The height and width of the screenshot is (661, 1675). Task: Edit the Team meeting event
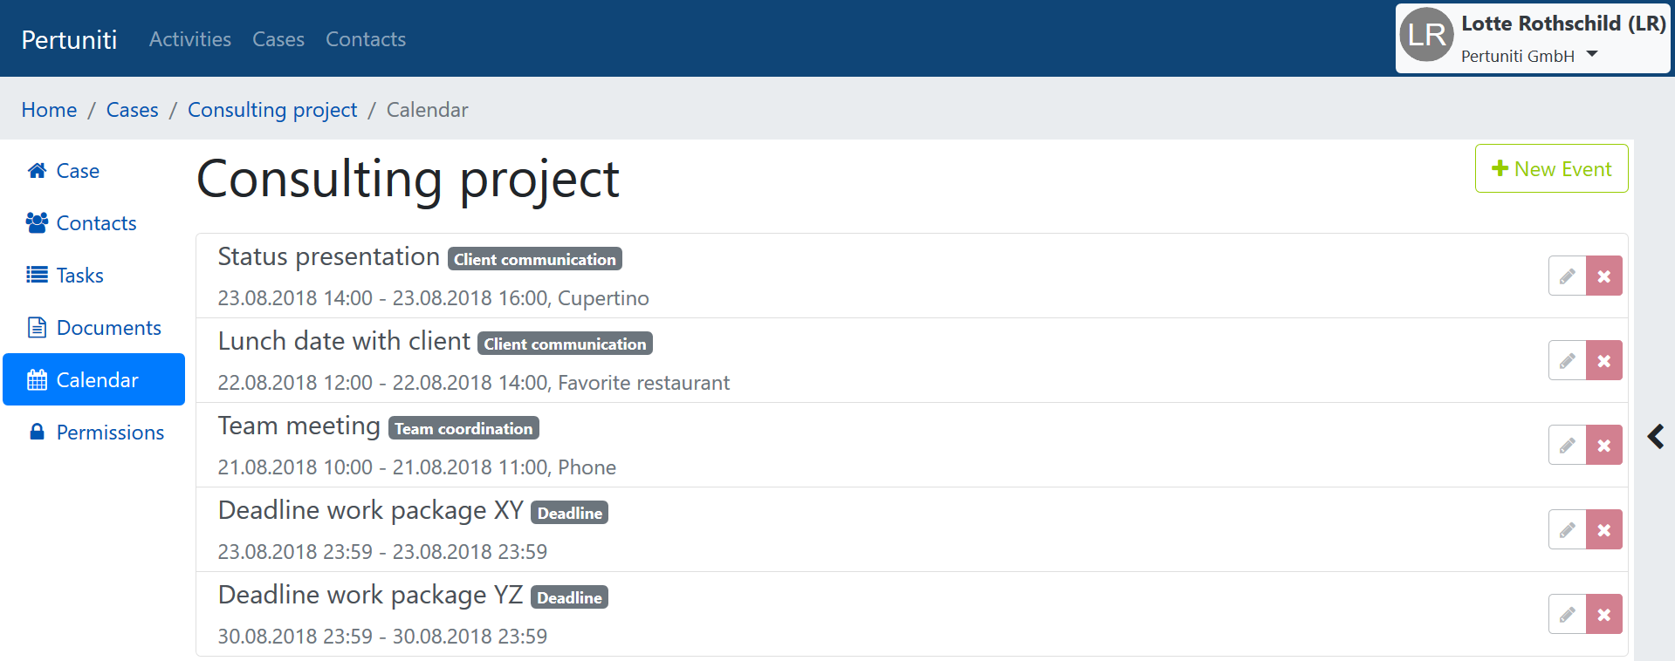click(x=1567, y=446)
